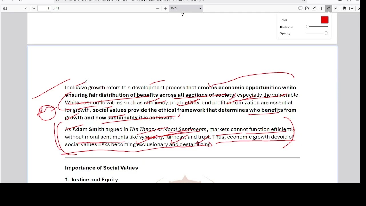This screenshot has width=366, height=206.
Task: Select the add image tool
Action: 336,9
